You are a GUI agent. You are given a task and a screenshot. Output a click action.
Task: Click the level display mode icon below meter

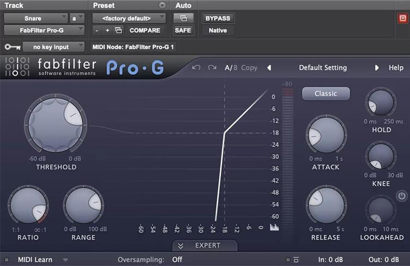pyautogui.click(x=274, y=227)
